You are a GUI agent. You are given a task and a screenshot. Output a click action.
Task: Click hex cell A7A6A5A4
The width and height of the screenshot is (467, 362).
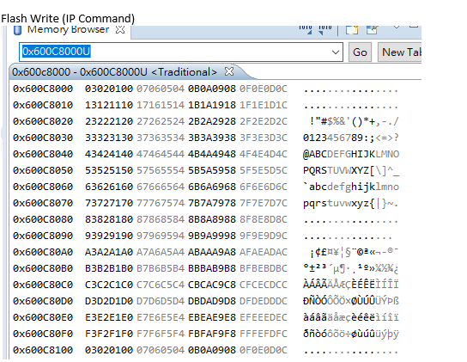161,252
